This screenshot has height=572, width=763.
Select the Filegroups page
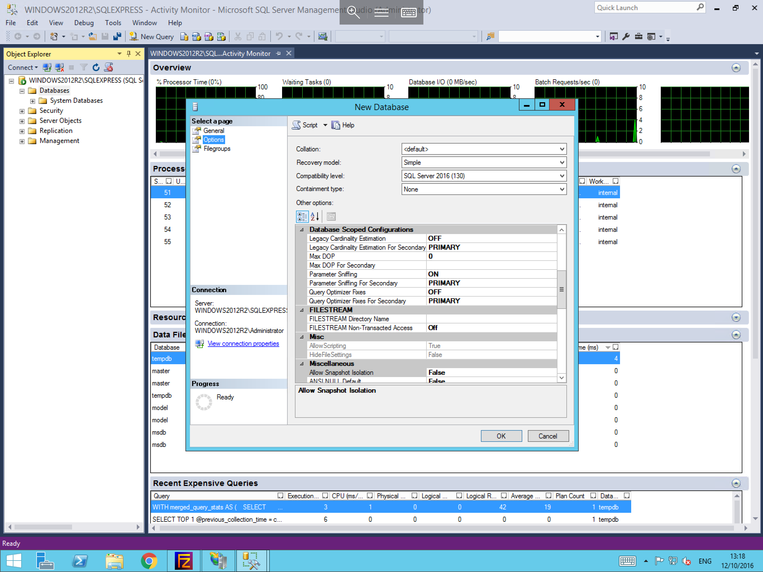coord(217,149)
